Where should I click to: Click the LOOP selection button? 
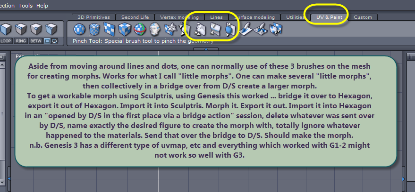tap(6, 41)
